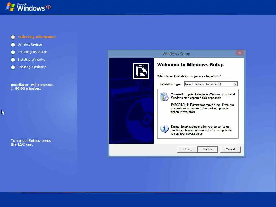Click the 'Welcome to Windows Setup' heading
The image size is (276, 207).
pyautogui.click(x=191, y=65)
